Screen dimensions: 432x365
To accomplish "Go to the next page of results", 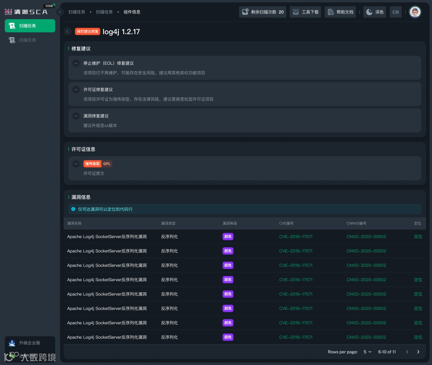I will (x=418, y=352).
